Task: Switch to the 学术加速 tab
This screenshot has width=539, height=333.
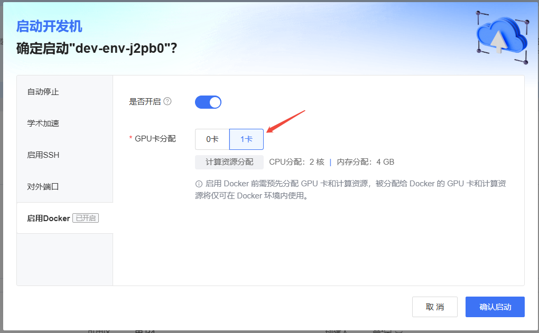Action: (43, 123)
